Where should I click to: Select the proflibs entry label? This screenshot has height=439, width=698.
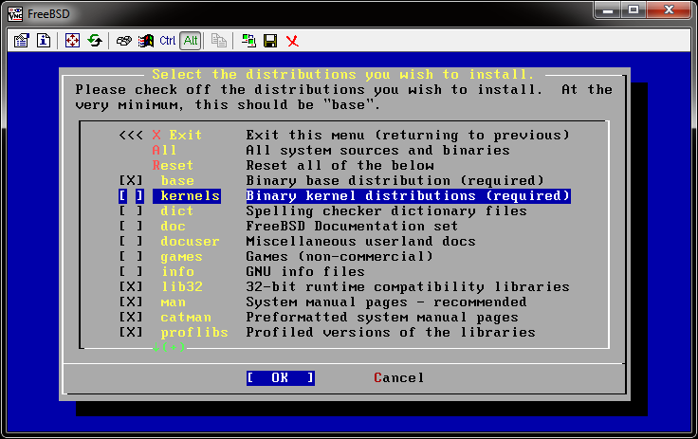click(194, 332)
